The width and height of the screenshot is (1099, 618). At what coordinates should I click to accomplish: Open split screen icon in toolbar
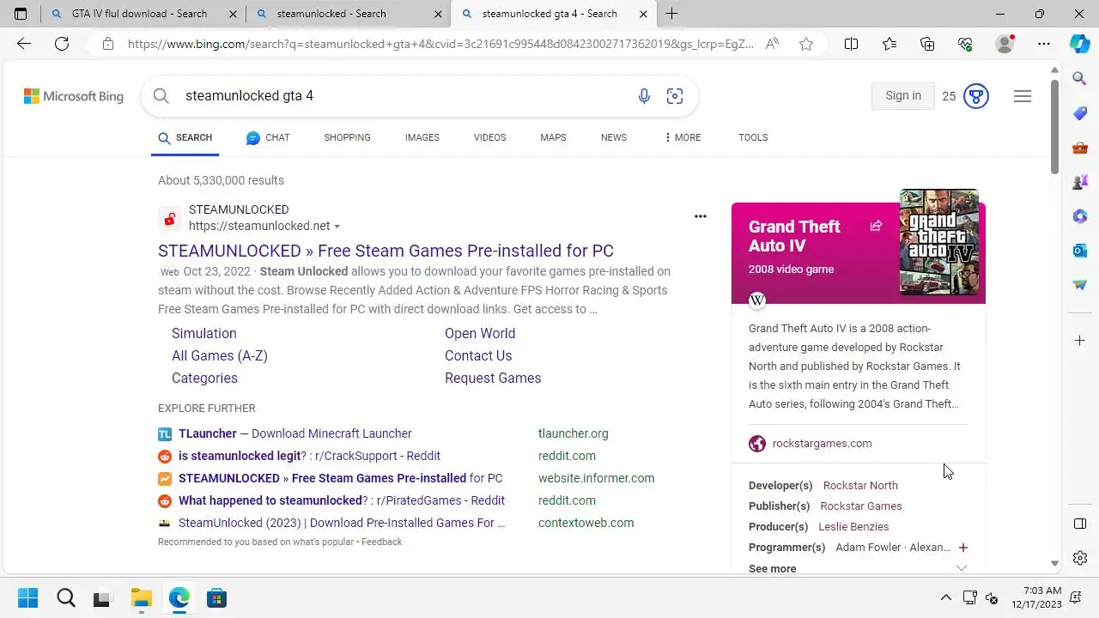[x=851, y=44]
